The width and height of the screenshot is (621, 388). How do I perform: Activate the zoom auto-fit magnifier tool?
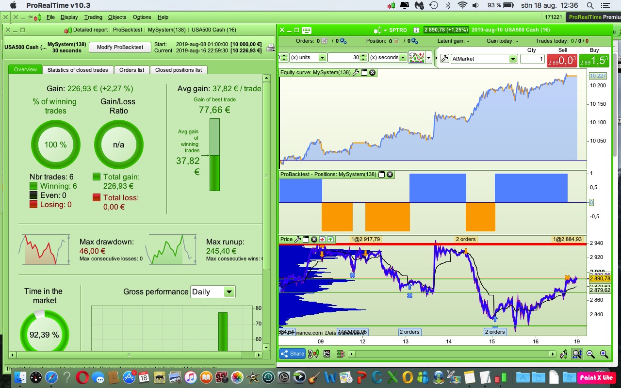pyautogui.click(x=577, y=354)
